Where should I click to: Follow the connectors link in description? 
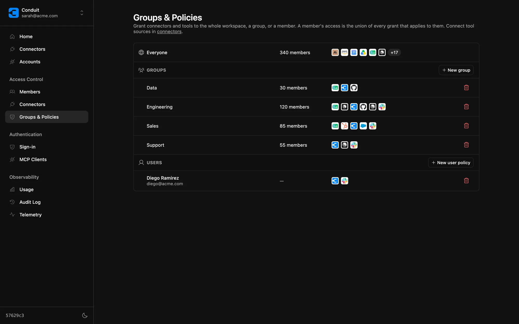pos(169,32)
